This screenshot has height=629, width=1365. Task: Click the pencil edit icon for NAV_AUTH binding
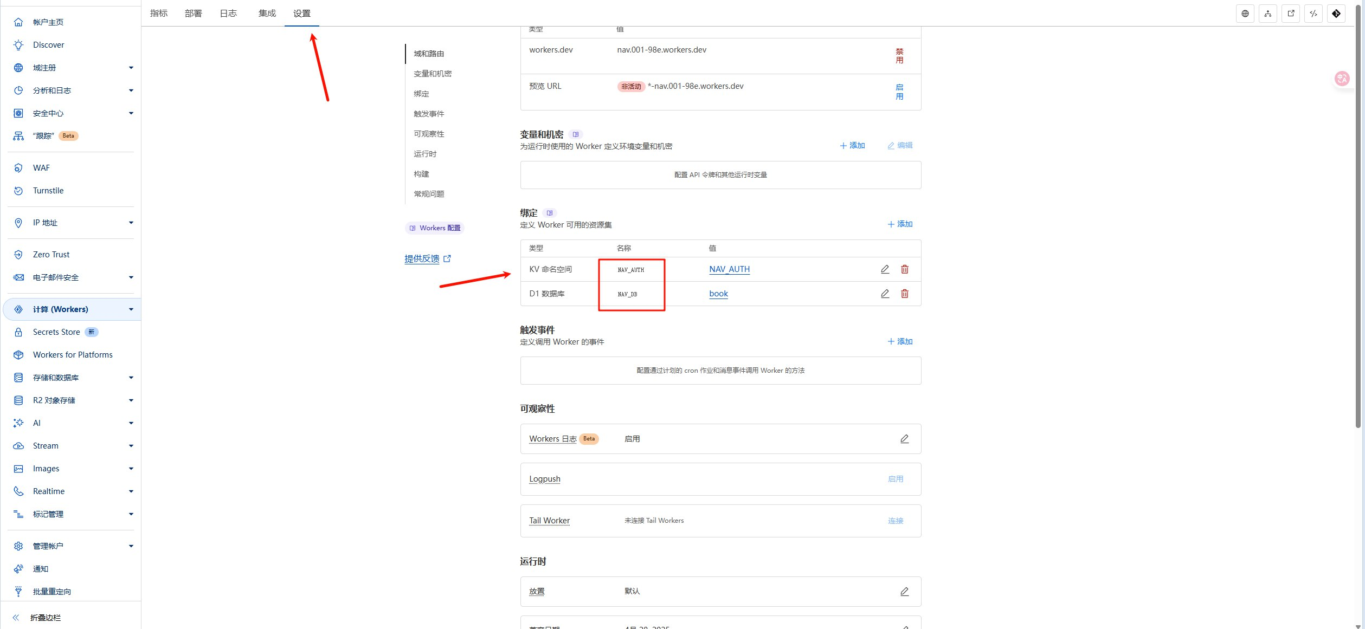[x=885, y=269]
